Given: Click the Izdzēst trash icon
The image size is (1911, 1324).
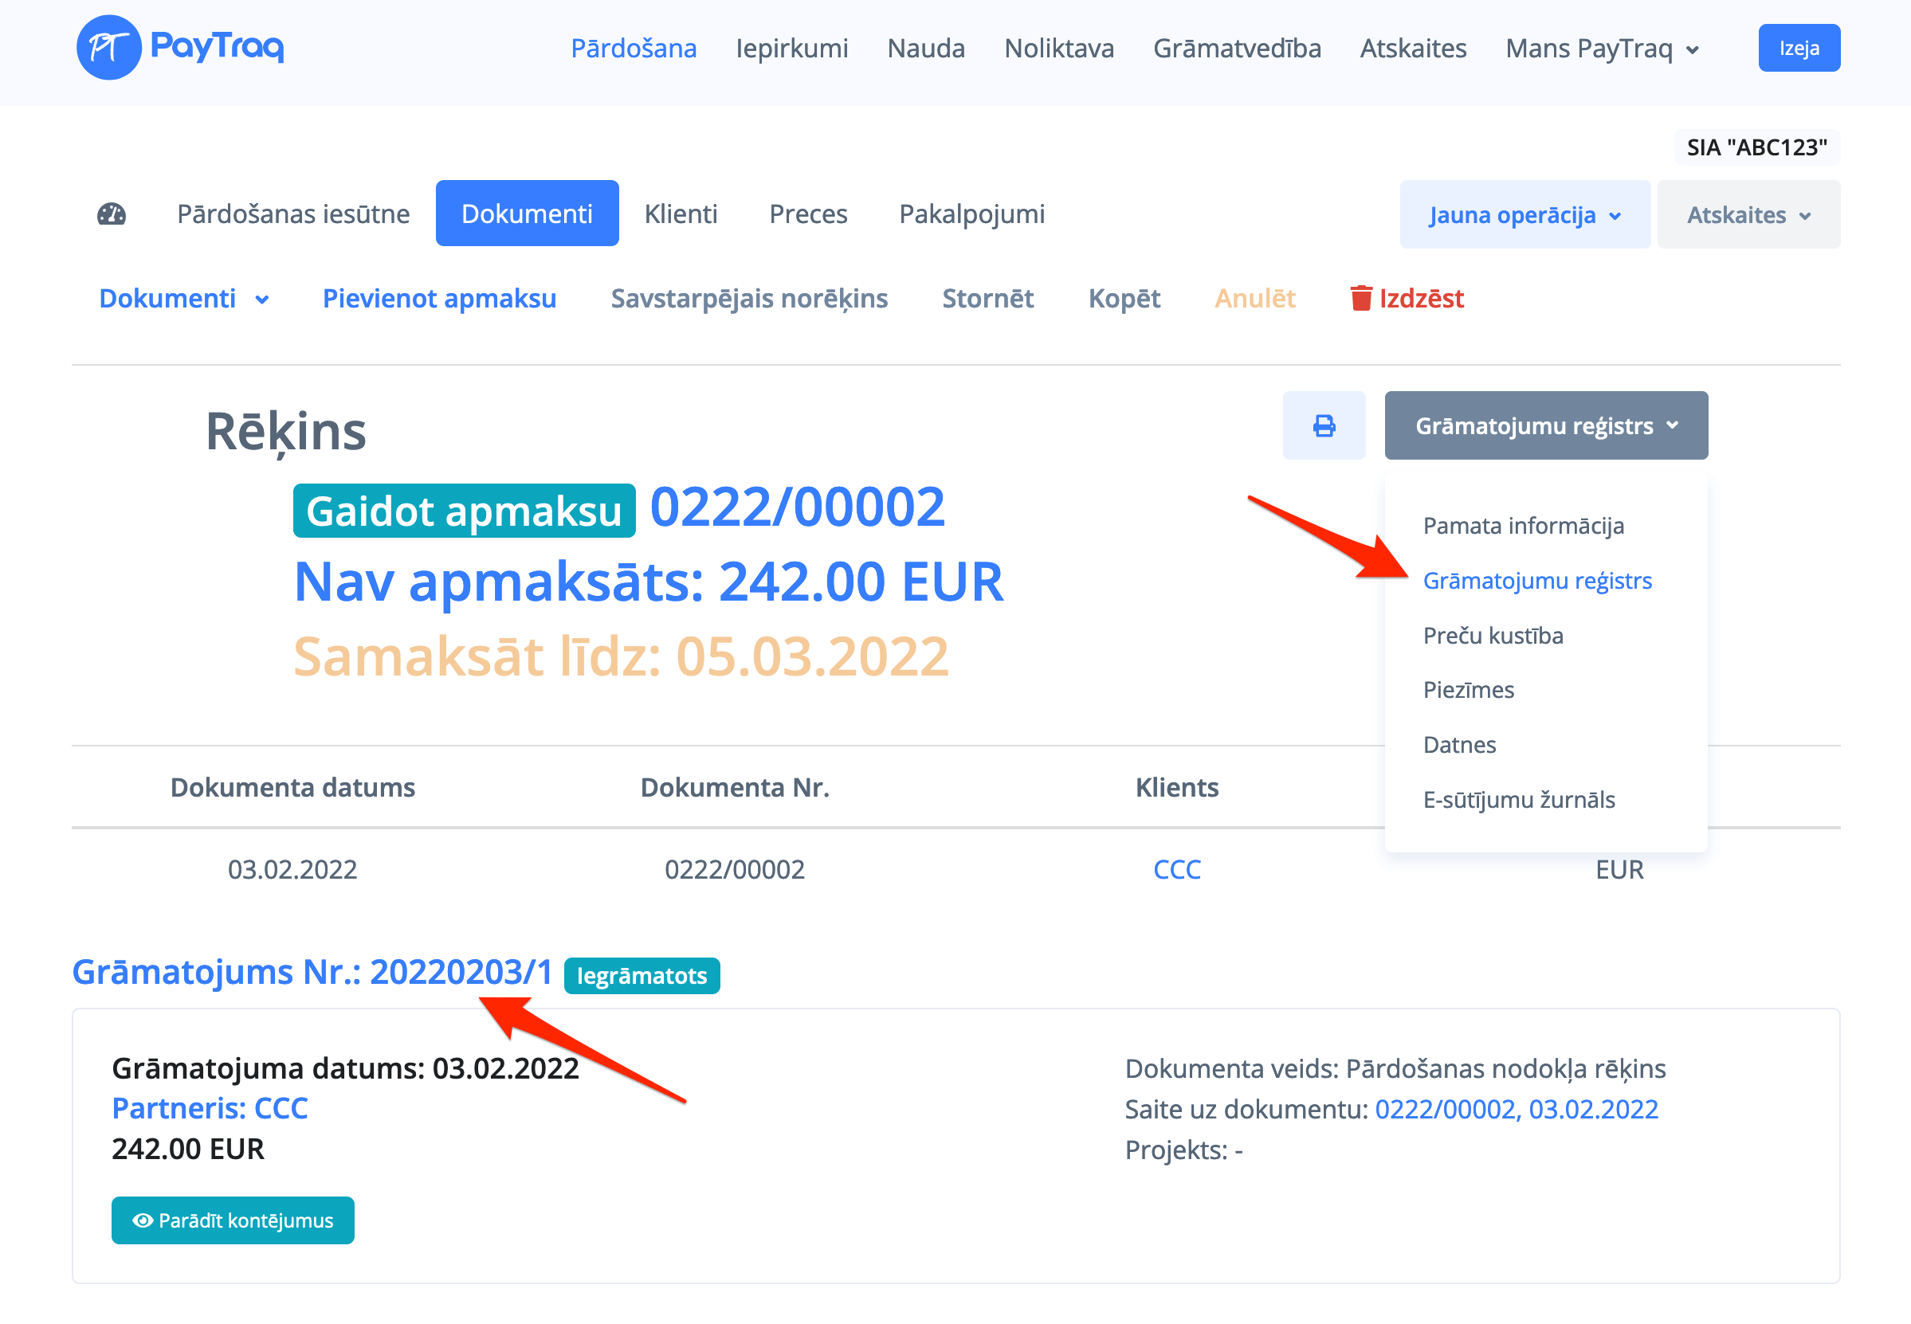Looking at the screenshot, I should [1360, 298].
